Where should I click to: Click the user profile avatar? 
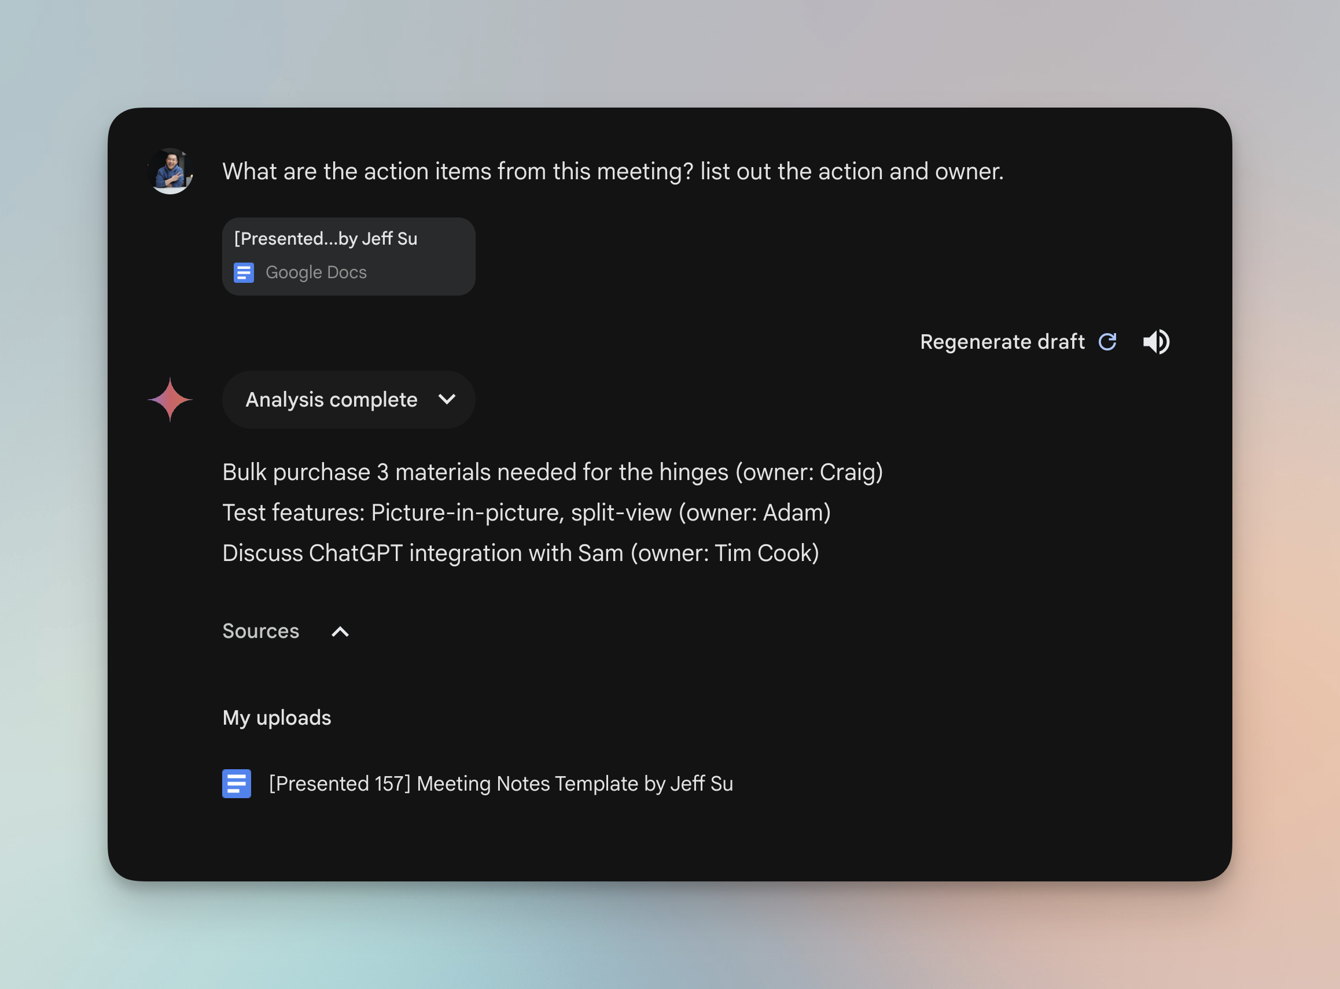(x=171, y=171)
